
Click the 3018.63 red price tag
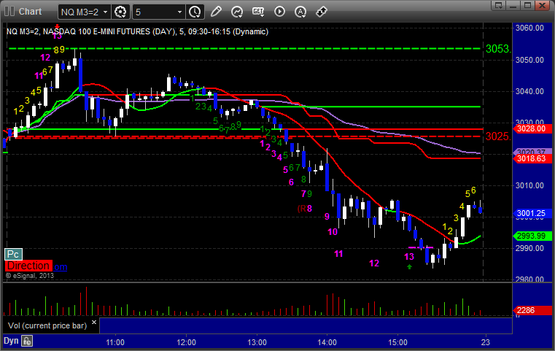532,158
